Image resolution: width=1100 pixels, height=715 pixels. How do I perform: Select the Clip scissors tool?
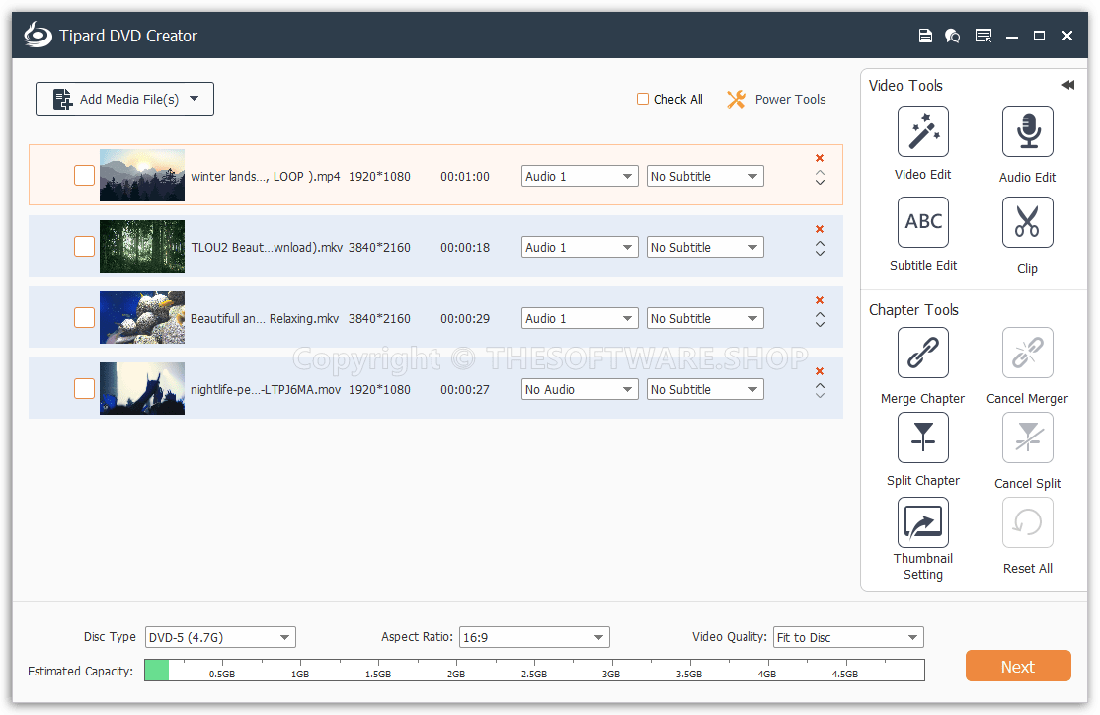pos(1027,222)
